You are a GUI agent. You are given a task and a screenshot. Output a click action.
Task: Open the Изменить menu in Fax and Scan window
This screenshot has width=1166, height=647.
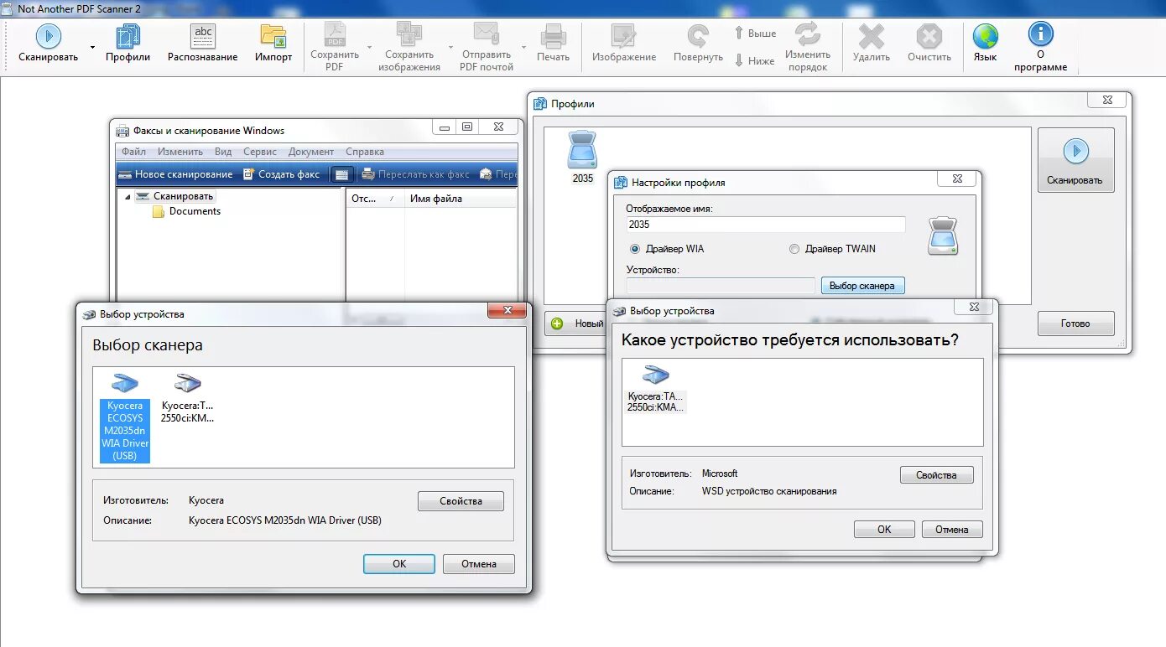click(x=180, y=152)
